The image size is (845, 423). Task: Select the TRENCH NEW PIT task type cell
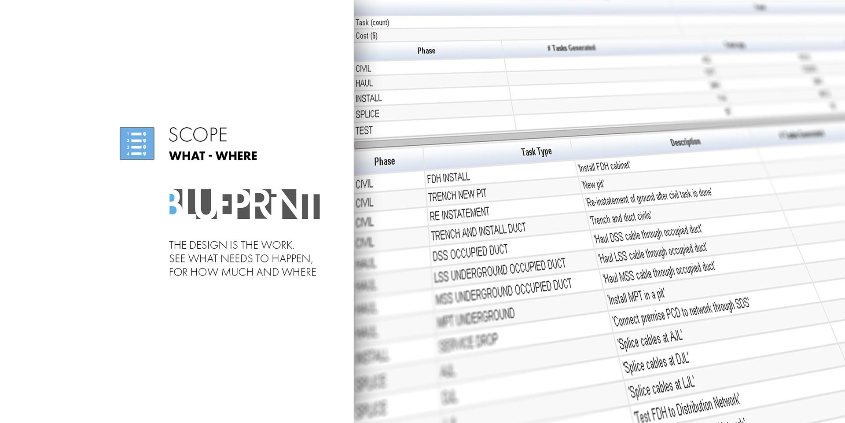[x=457, y=195]
